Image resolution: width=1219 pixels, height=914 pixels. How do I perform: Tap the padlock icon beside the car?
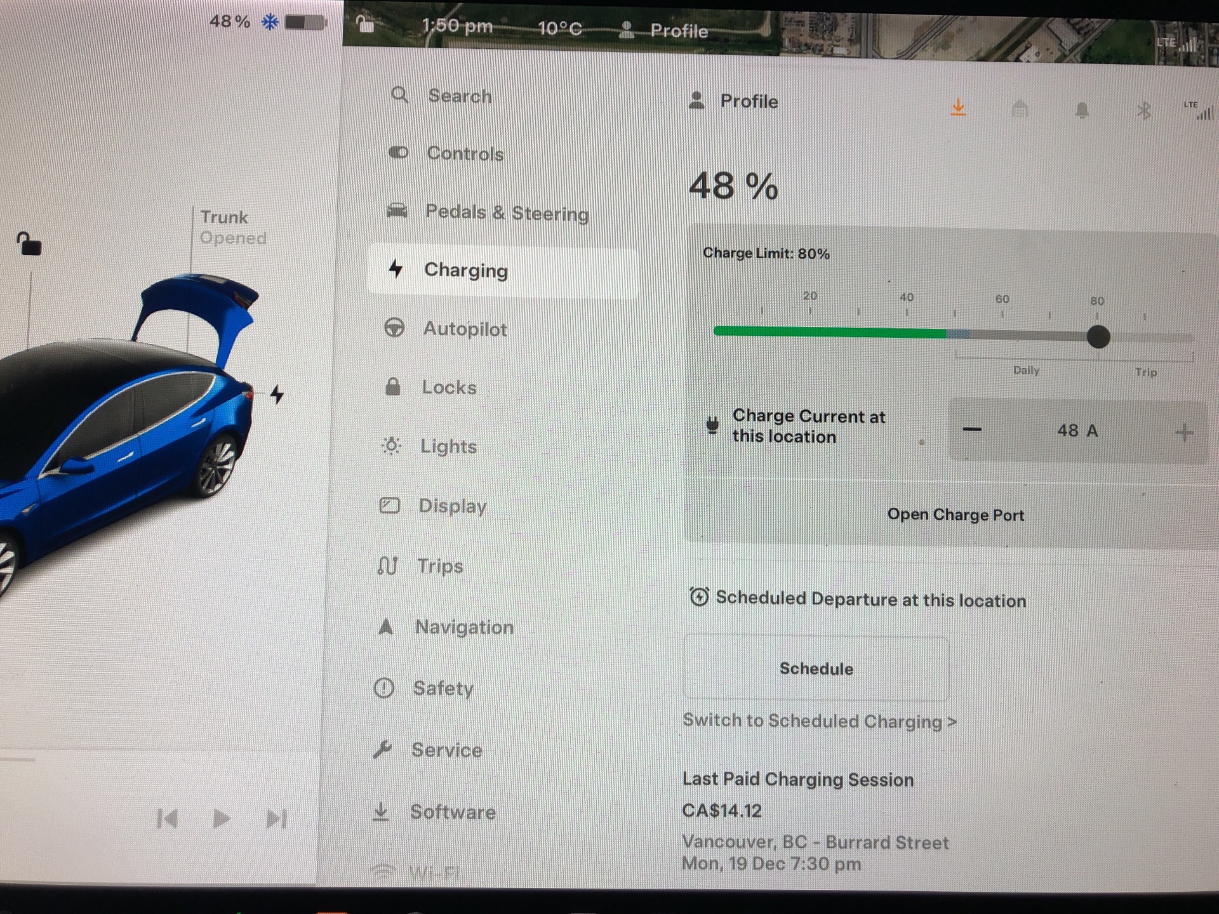[x=28, y=244]
